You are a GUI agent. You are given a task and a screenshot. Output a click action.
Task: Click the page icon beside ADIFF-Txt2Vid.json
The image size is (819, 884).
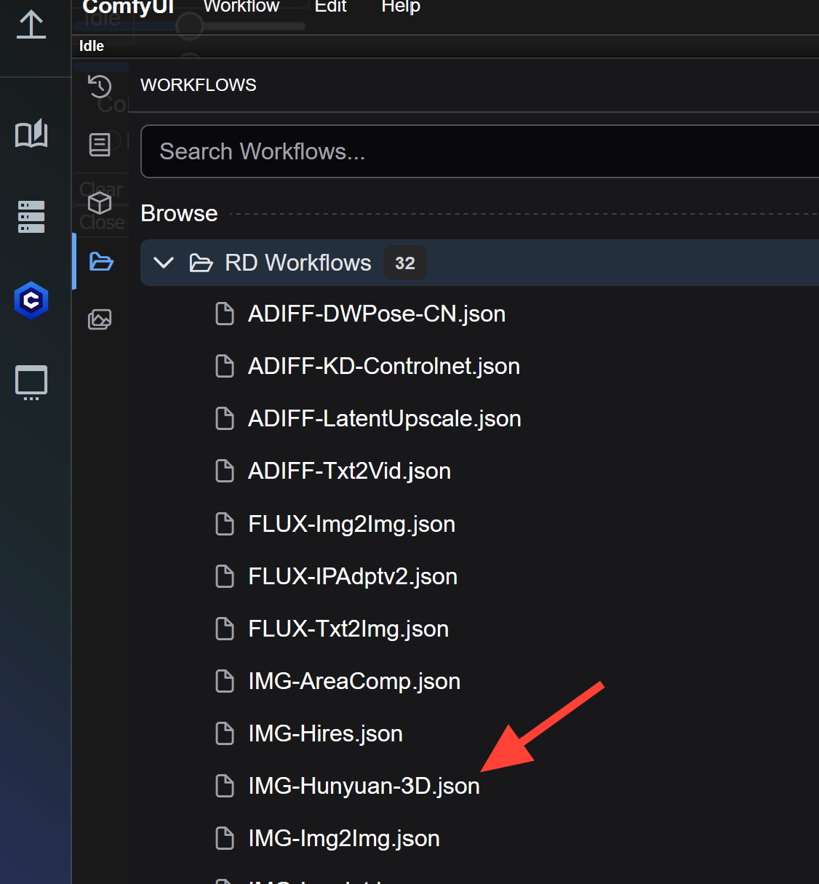point(224,471)
